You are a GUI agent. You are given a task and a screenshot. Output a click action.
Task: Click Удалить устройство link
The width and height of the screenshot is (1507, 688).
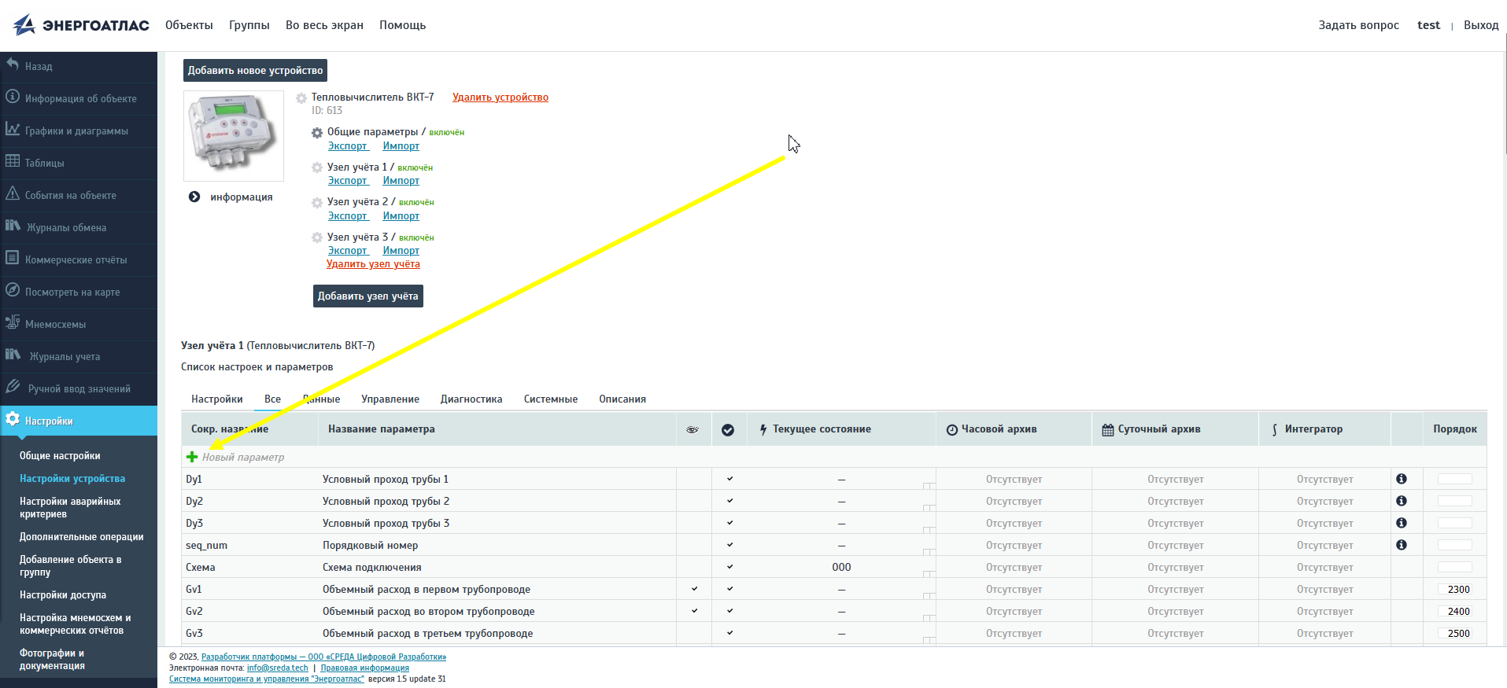[500, 97]
